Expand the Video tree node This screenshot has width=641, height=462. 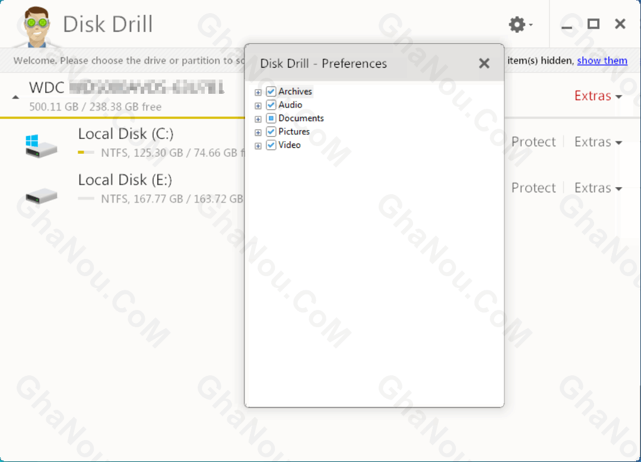258,146
